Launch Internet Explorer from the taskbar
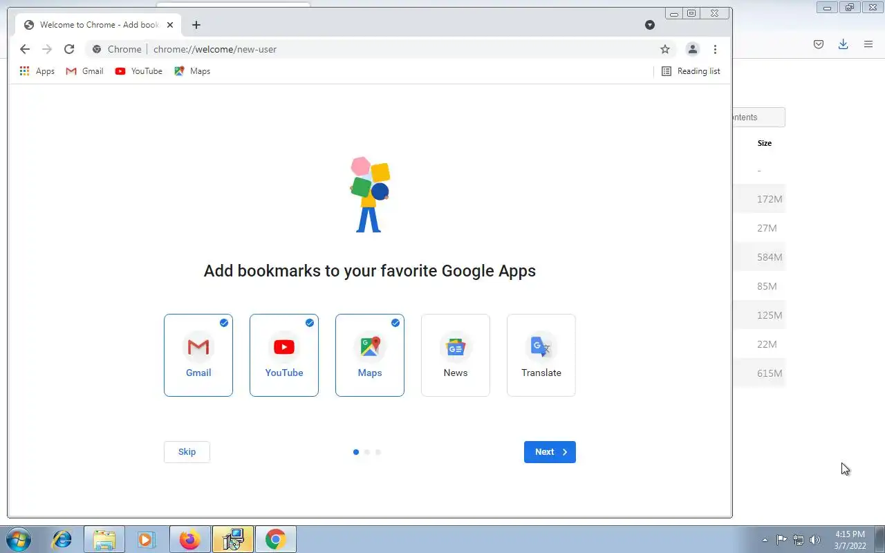This screenshot has height=553, width=885. (62, 539)
